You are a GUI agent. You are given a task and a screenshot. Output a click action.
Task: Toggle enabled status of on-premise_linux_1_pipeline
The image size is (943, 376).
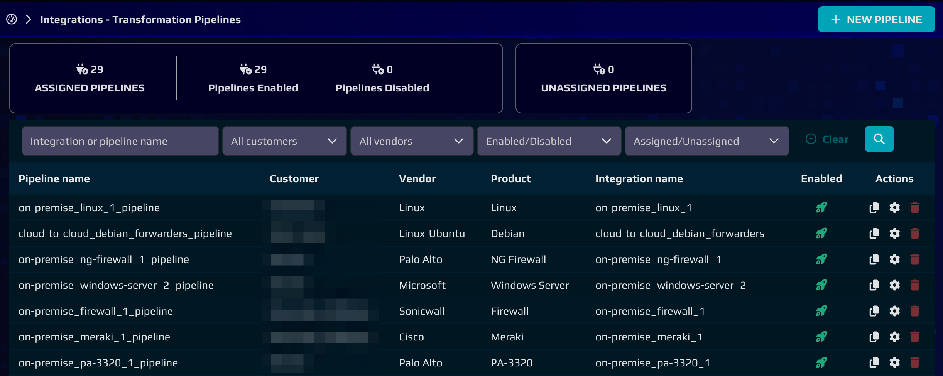click(821, 208)
